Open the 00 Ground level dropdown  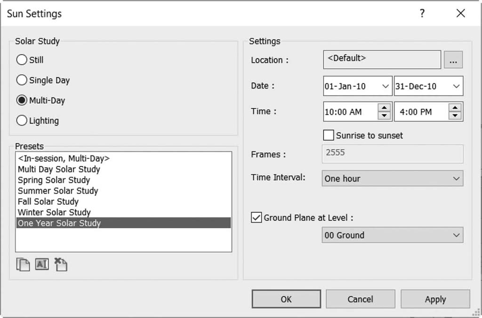click(393, 235)
